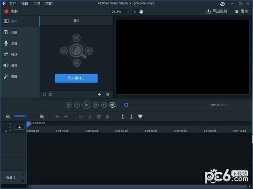
Task: Jump to the end of the video
Action: (x=104, y=105)
